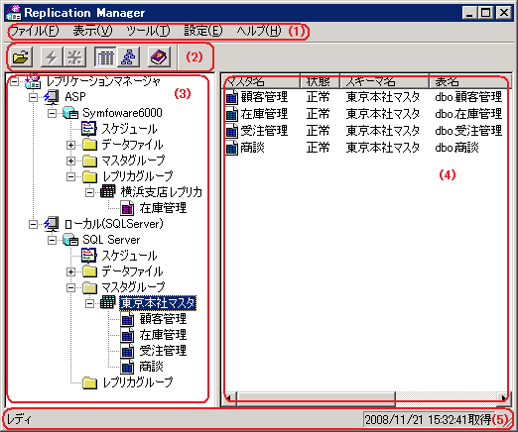Sort by 表名 column header
The width and height of the screenshot is (518, 432).
pos(470,81)
